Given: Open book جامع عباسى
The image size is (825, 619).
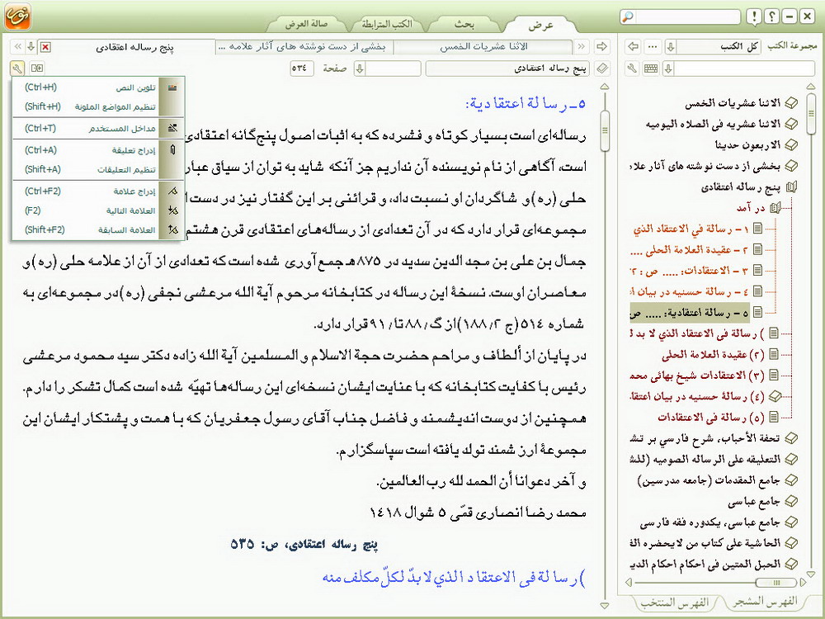Looking at the screenshot, I should 754,502.
